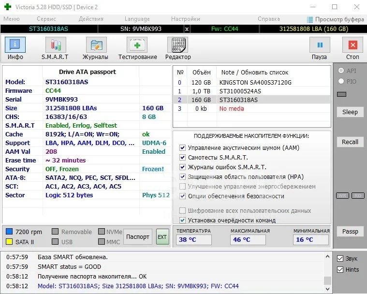The width and height of the screenshot is (367, 294).
Task: Open the Редактор hex editor icon
Action: coord(177,44)
